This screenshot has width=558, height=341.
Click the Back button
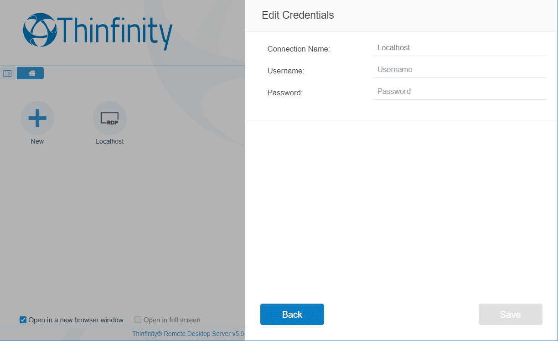292,315
